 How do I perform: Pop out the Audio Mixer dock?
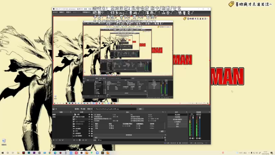(209, 112)
